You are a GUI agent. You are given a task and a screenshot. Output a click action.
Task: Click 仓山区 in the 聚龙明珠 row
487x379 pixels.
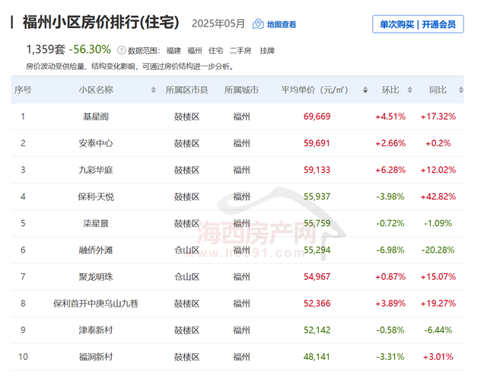(186, 277)
